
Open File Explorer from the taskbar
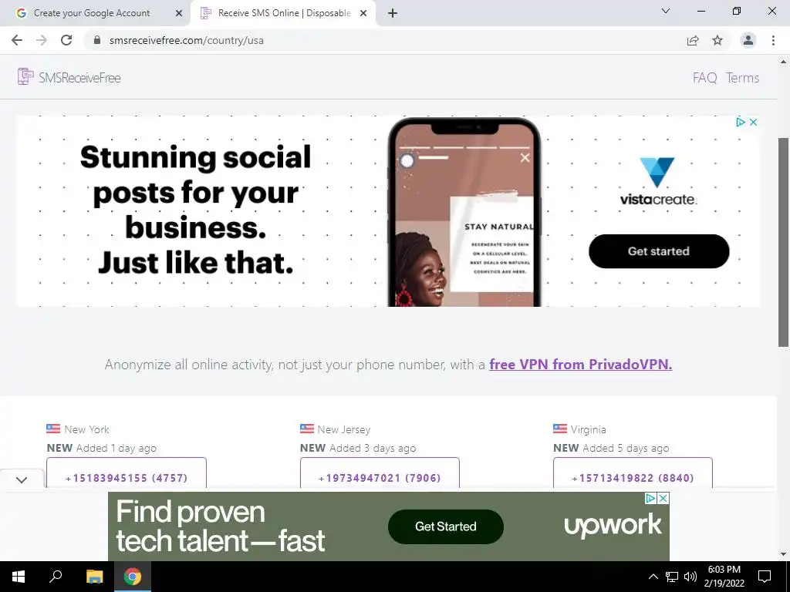[94, 577]
